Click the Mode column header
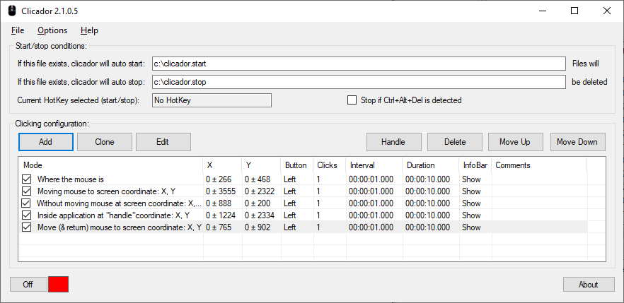 click(110, 165)
